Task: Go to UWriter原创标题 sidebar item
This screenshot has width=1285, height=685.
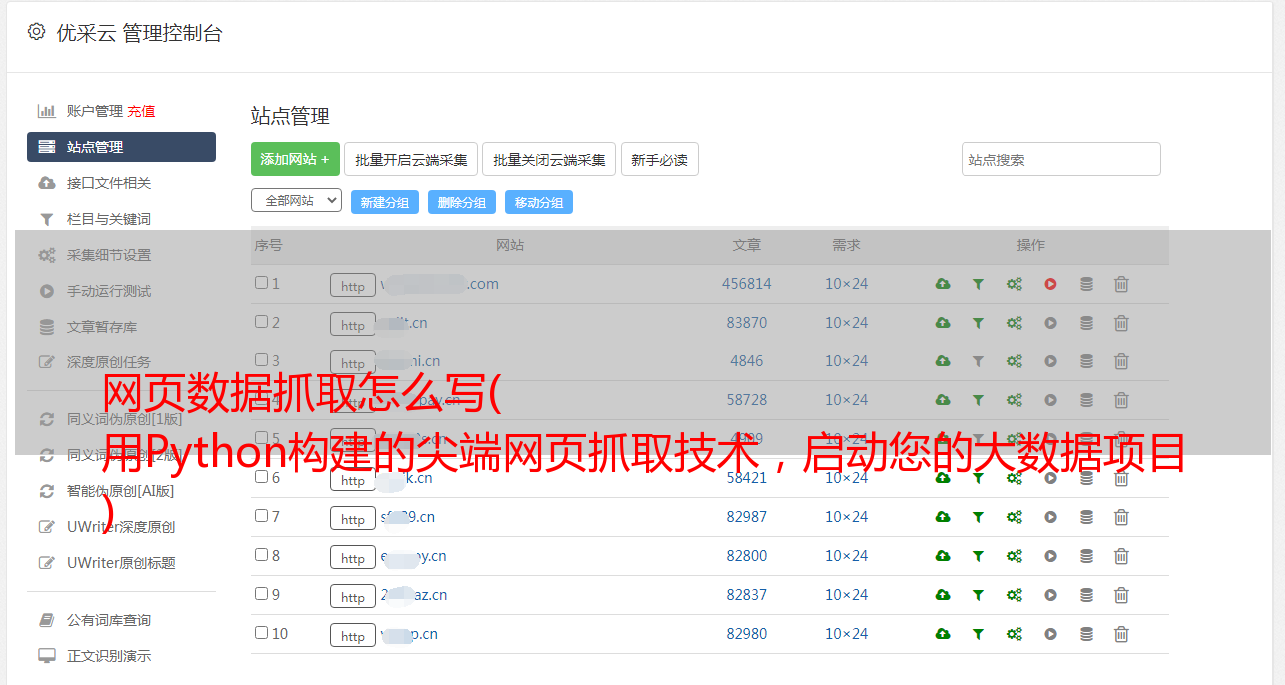Action: (x=121, y=563)
